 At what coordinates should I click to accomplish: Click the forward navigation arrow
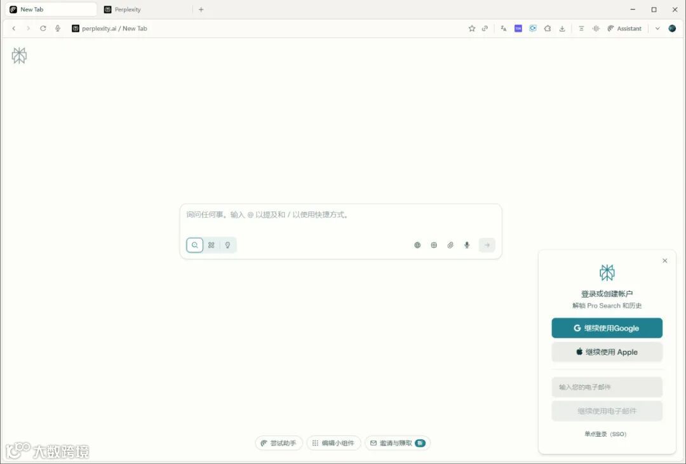tap(28, 29)
